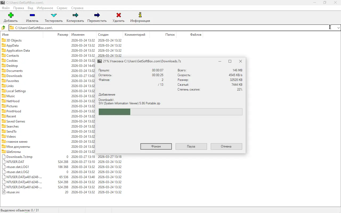Click the Тестировать checkmark icon

pyautogui.click(x=54, y=15)
